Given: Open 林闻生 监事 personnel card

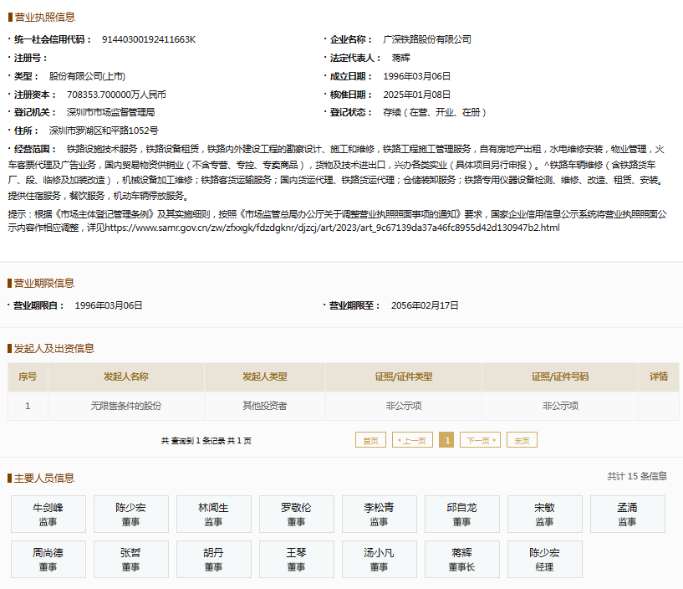Looking at the screenshot, I should [x=214, y=514].
